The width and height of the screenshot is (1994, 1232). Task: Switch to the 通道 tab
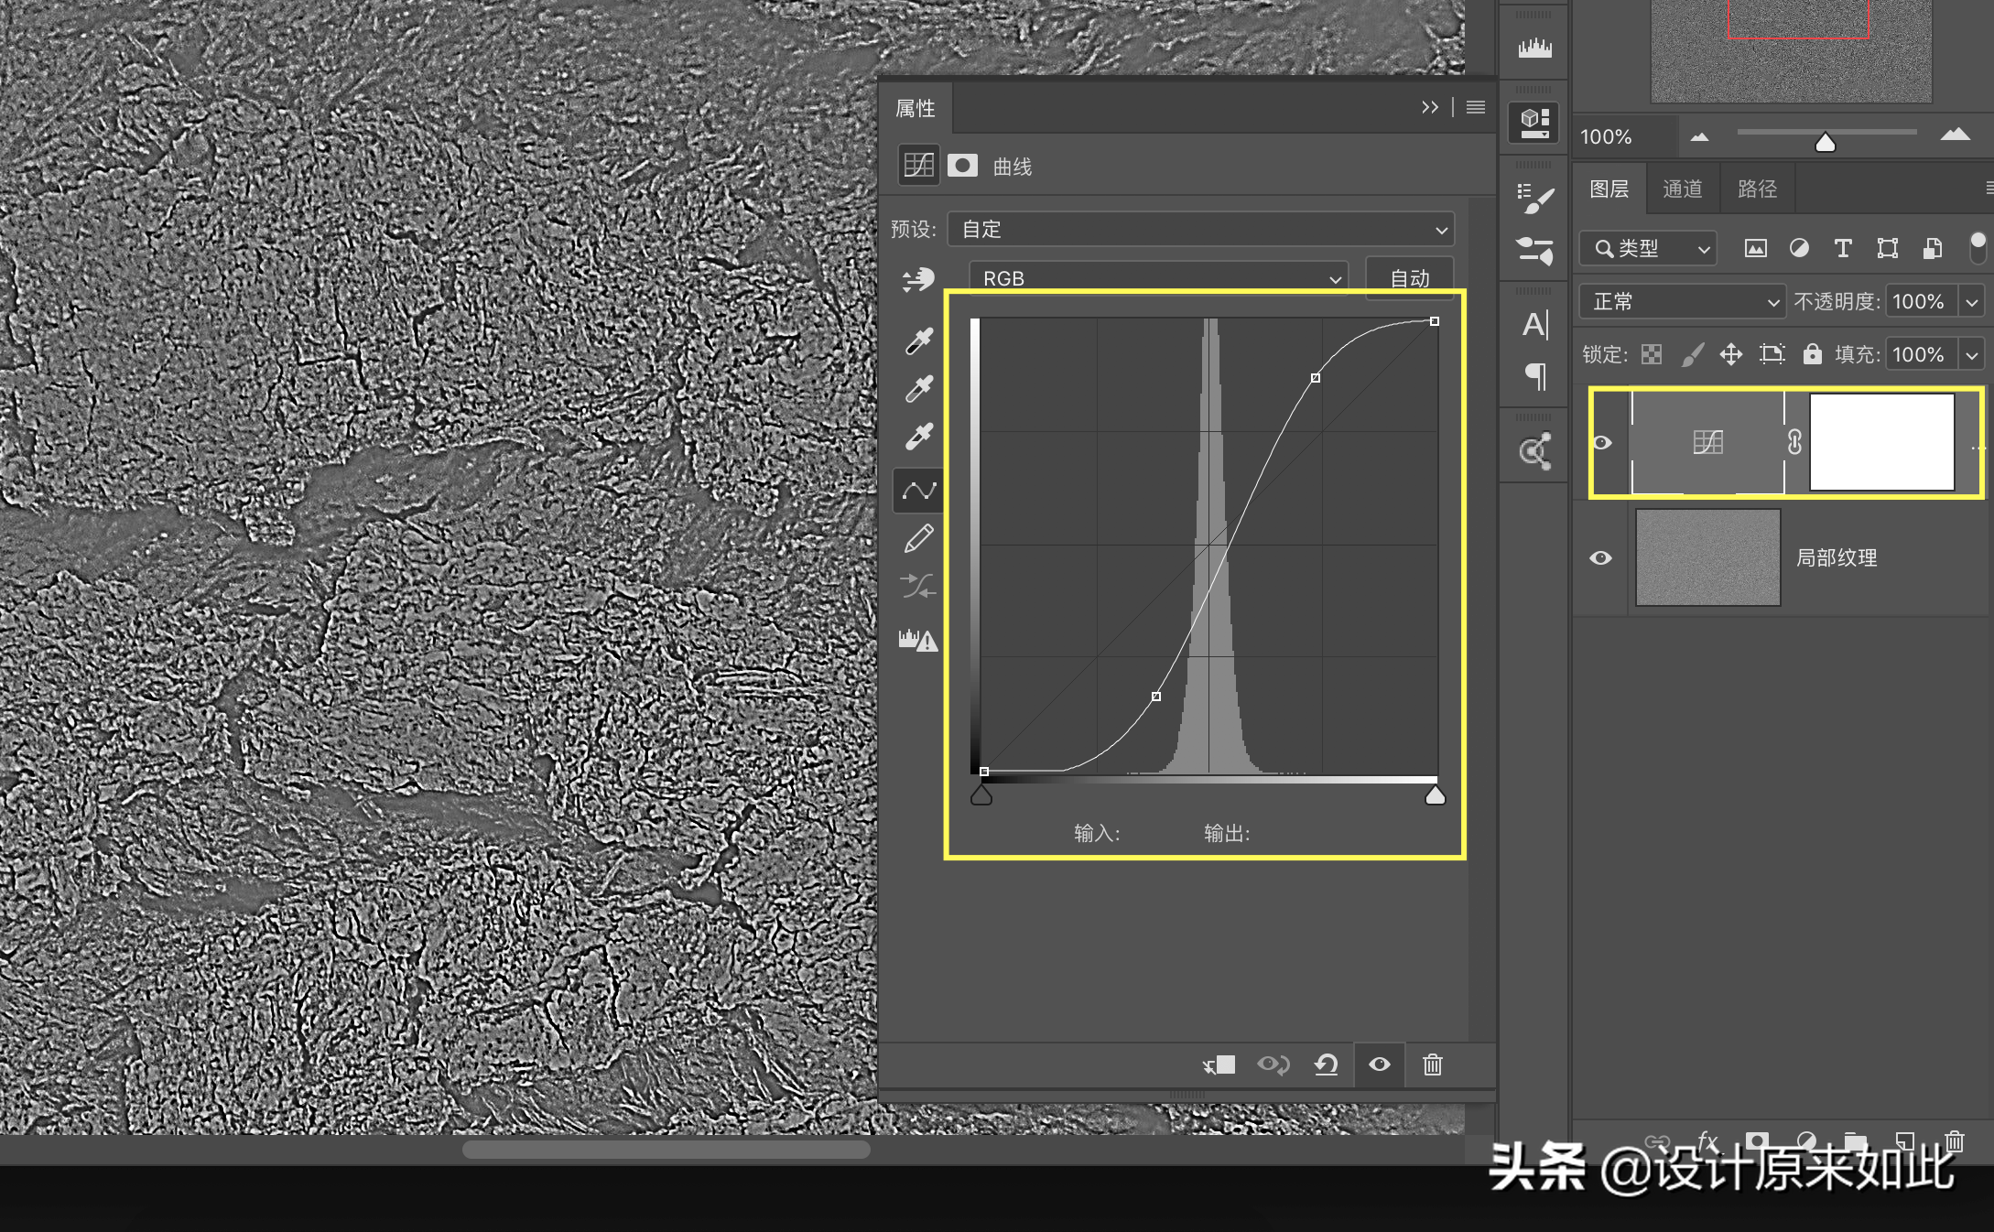1683,189
